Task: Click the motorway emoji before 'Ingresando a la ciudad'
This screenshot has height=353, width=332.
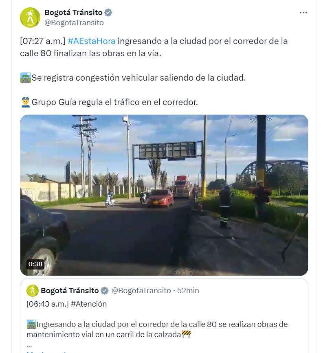Action: click(x=31, y=324)
